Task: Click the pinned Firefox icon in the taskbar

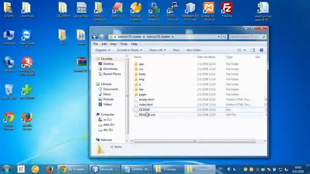Action: pos(49,169)
